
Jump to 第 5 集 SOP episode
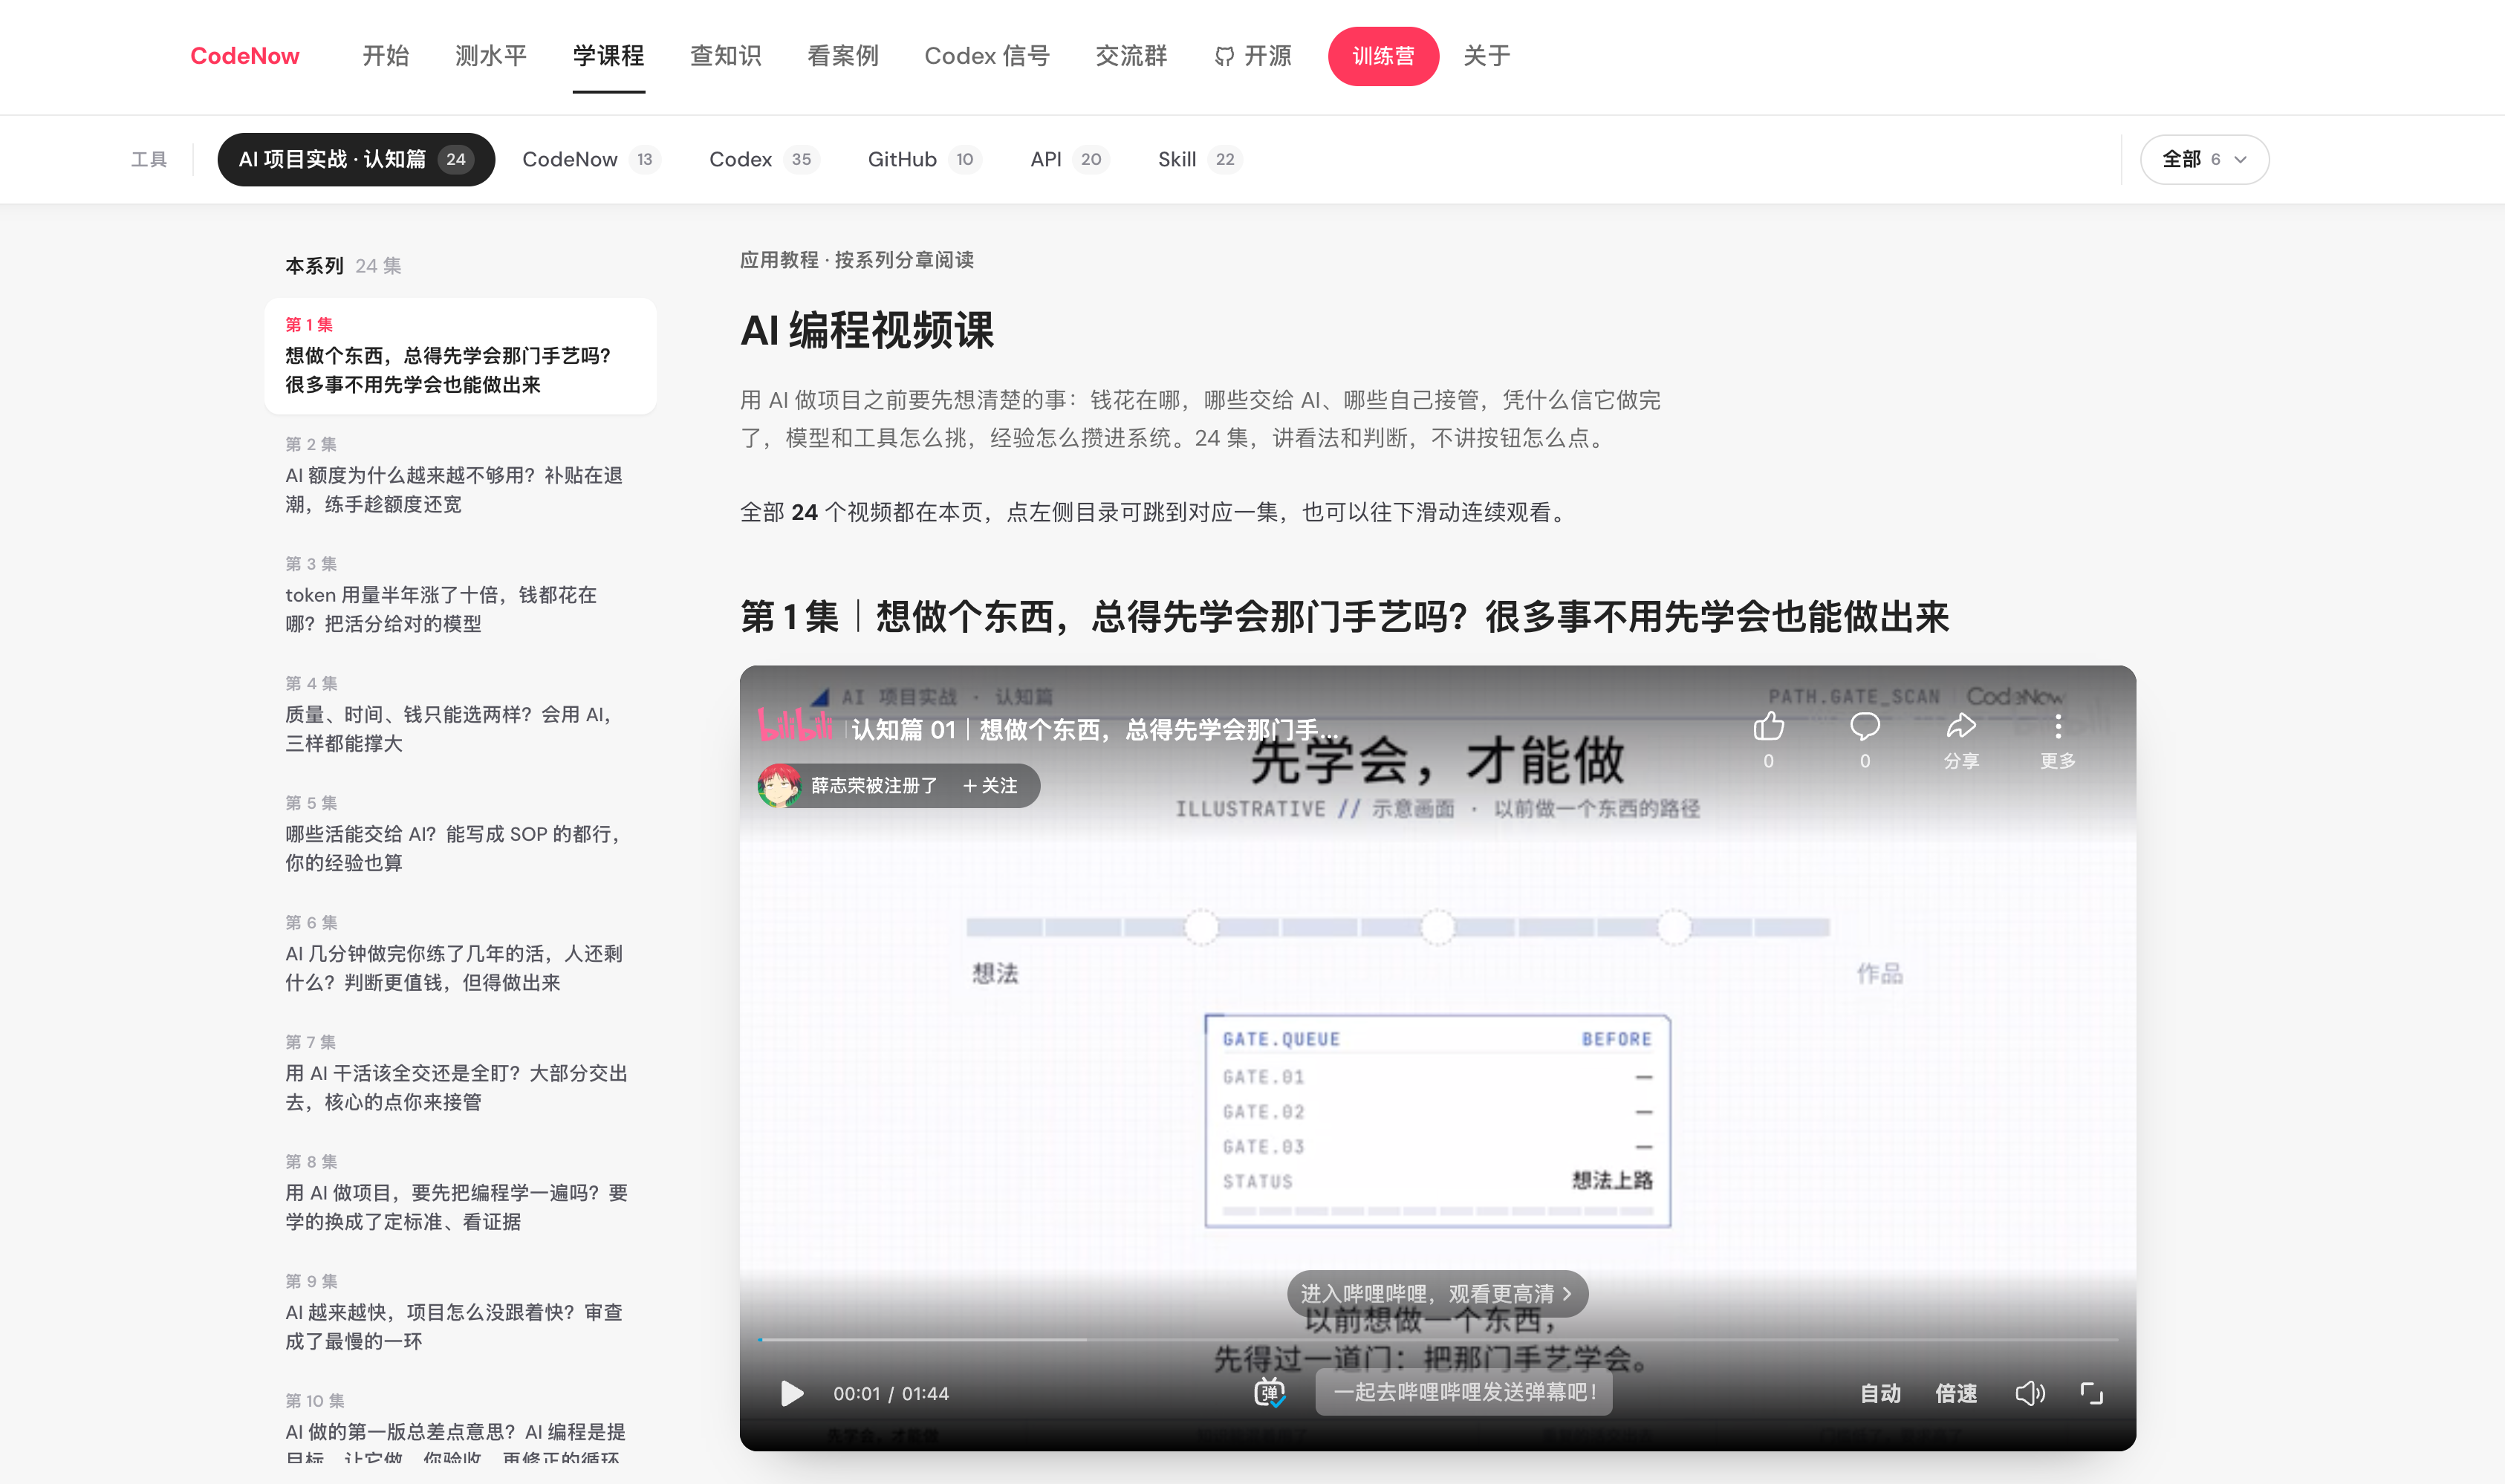click(x=460, y=834)
